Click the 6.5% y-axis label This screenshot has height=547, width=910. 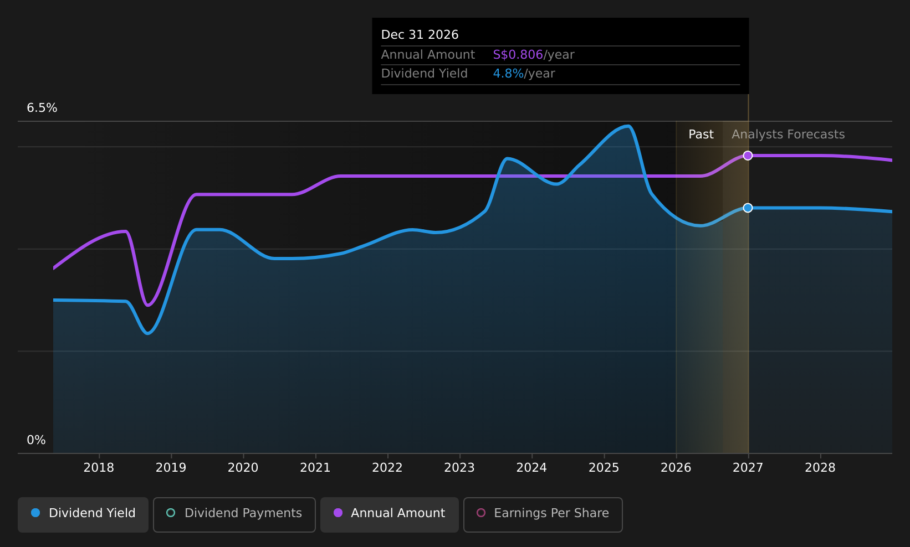tap(42, 108)
